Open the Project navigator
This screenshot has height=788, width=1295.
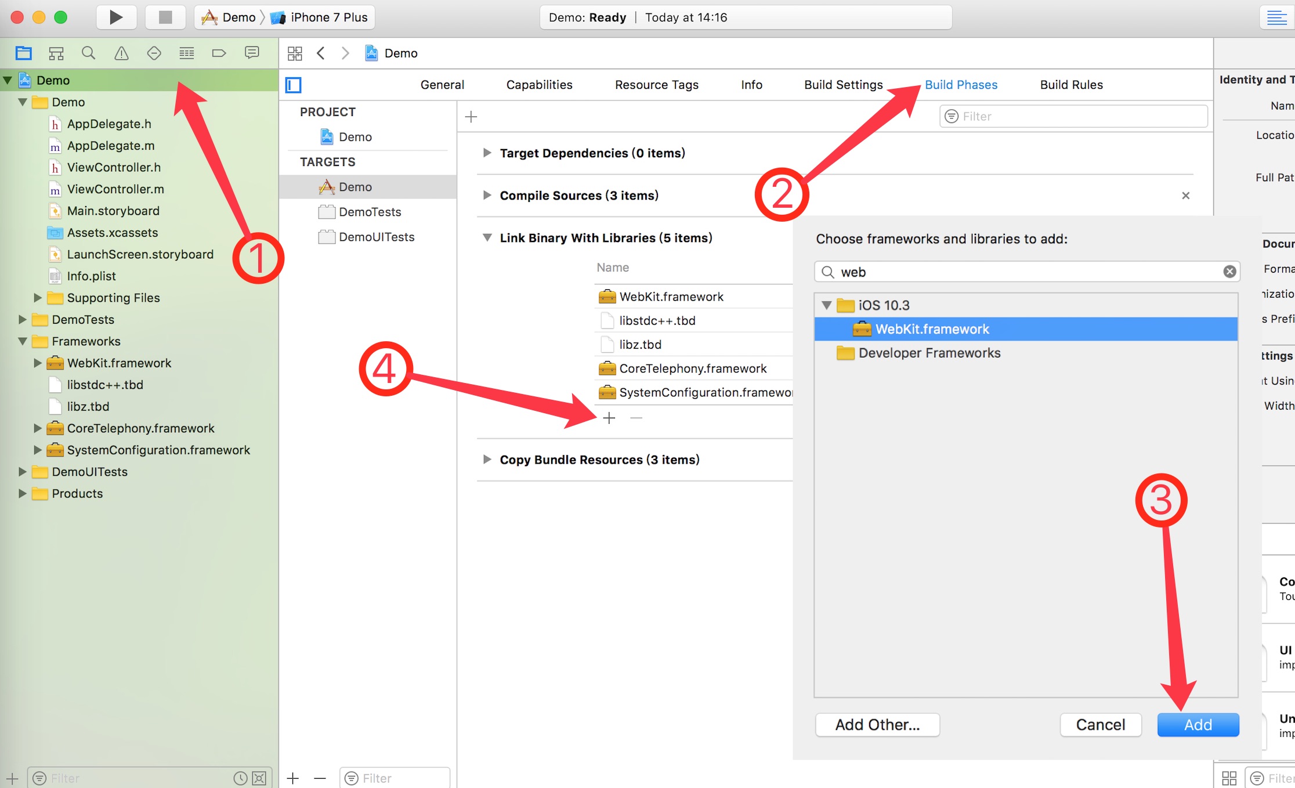click(24, 53)
